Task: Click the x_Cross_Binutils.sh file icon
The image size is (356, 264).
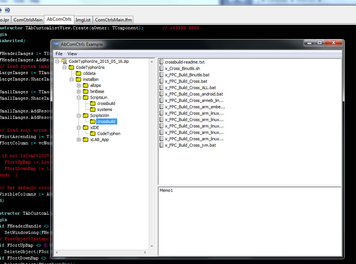Action: (x=161, y=68)
